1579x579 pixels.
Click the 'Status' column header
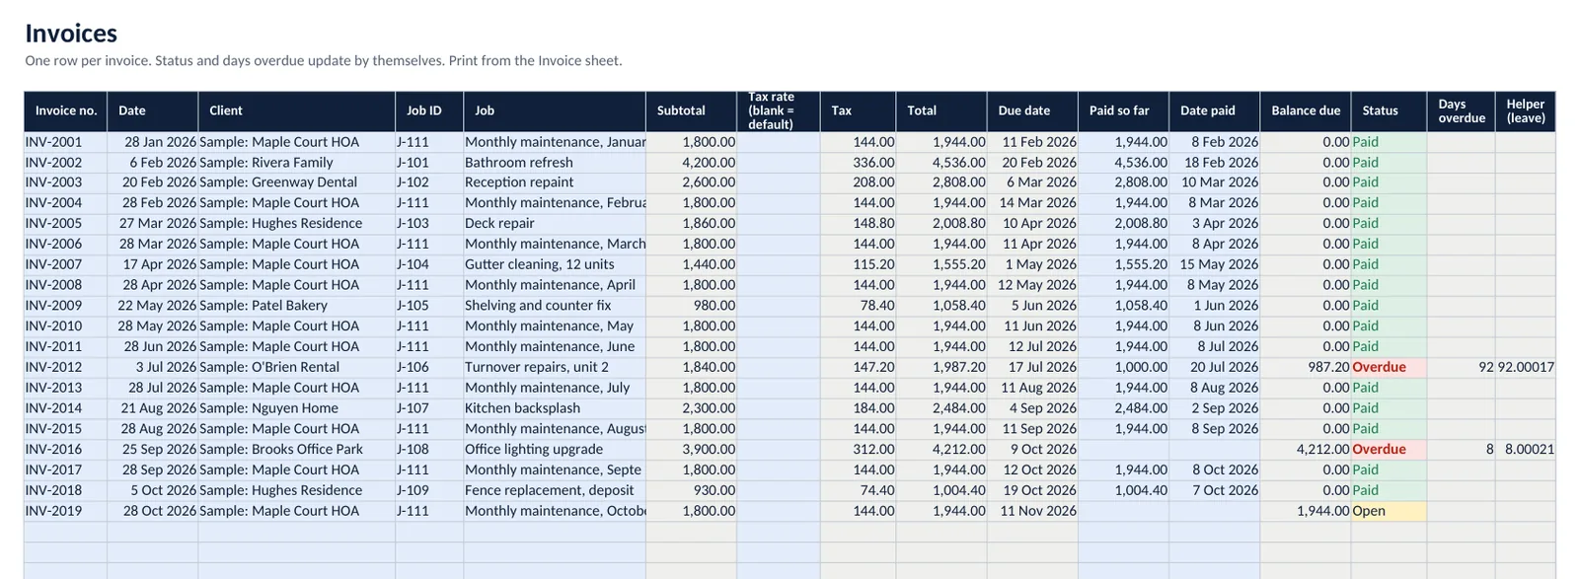point(1389,111)
